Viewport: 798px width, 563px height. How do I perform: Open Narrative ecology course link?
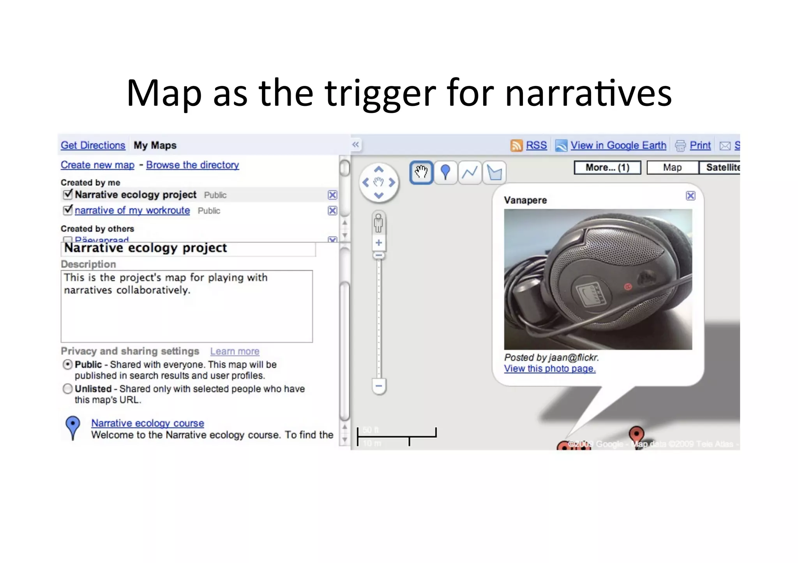[x=148, y=423]
